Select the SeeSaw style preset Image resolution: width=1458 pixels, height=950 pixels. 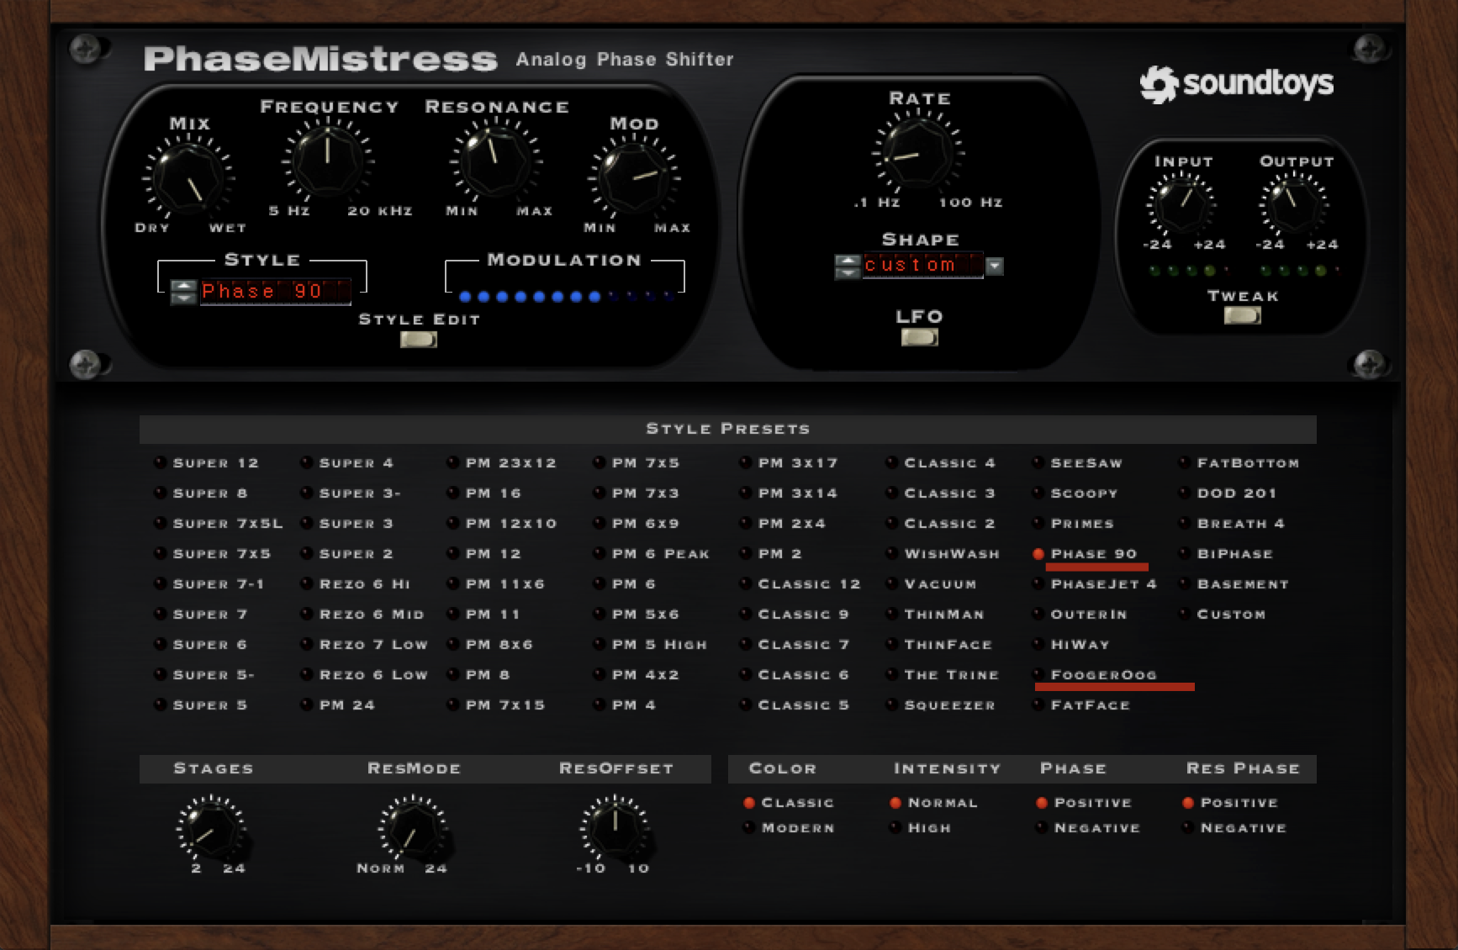pyautogui.click(x=1078, y=463)
